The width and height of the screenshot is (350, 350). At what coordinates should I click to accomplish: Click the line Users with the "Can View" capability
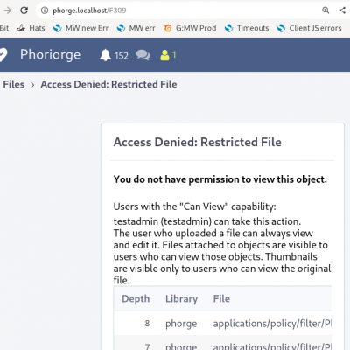[194, 206]
